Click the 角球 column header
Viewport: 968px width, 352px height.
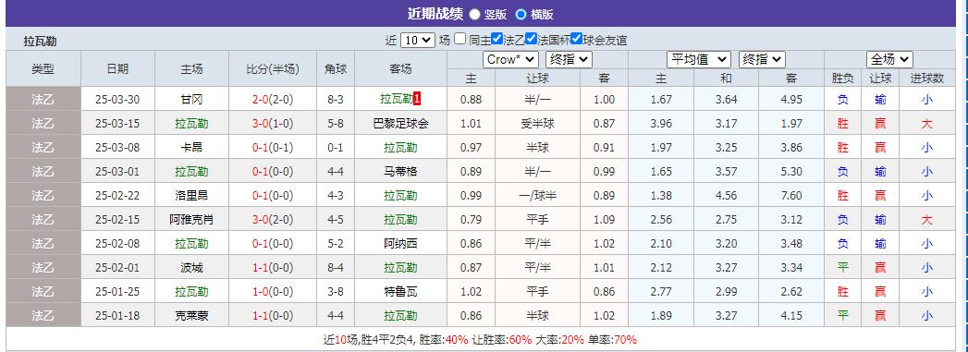pyautogui.click(x=336, y=69)
